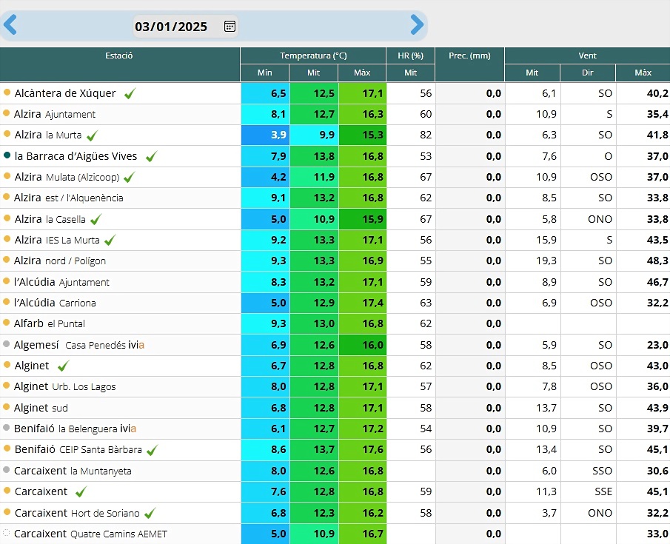Click Carcaixent la Muntanyeta wind direction SSO
The height and width of the screenshot is (544, 670).
(x=603, y=471)
